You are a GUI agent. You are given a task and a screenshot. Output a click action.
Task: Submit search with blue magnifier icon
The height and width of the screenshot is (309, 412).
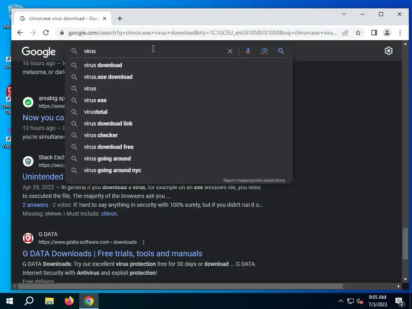[281, 51]
